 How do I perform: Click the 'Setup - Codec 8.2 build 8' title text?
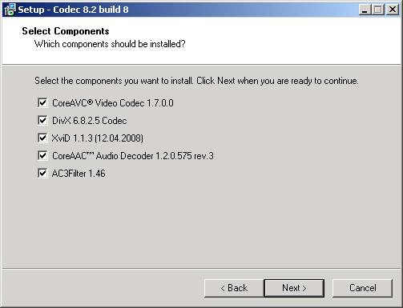(x=73, y=10)
